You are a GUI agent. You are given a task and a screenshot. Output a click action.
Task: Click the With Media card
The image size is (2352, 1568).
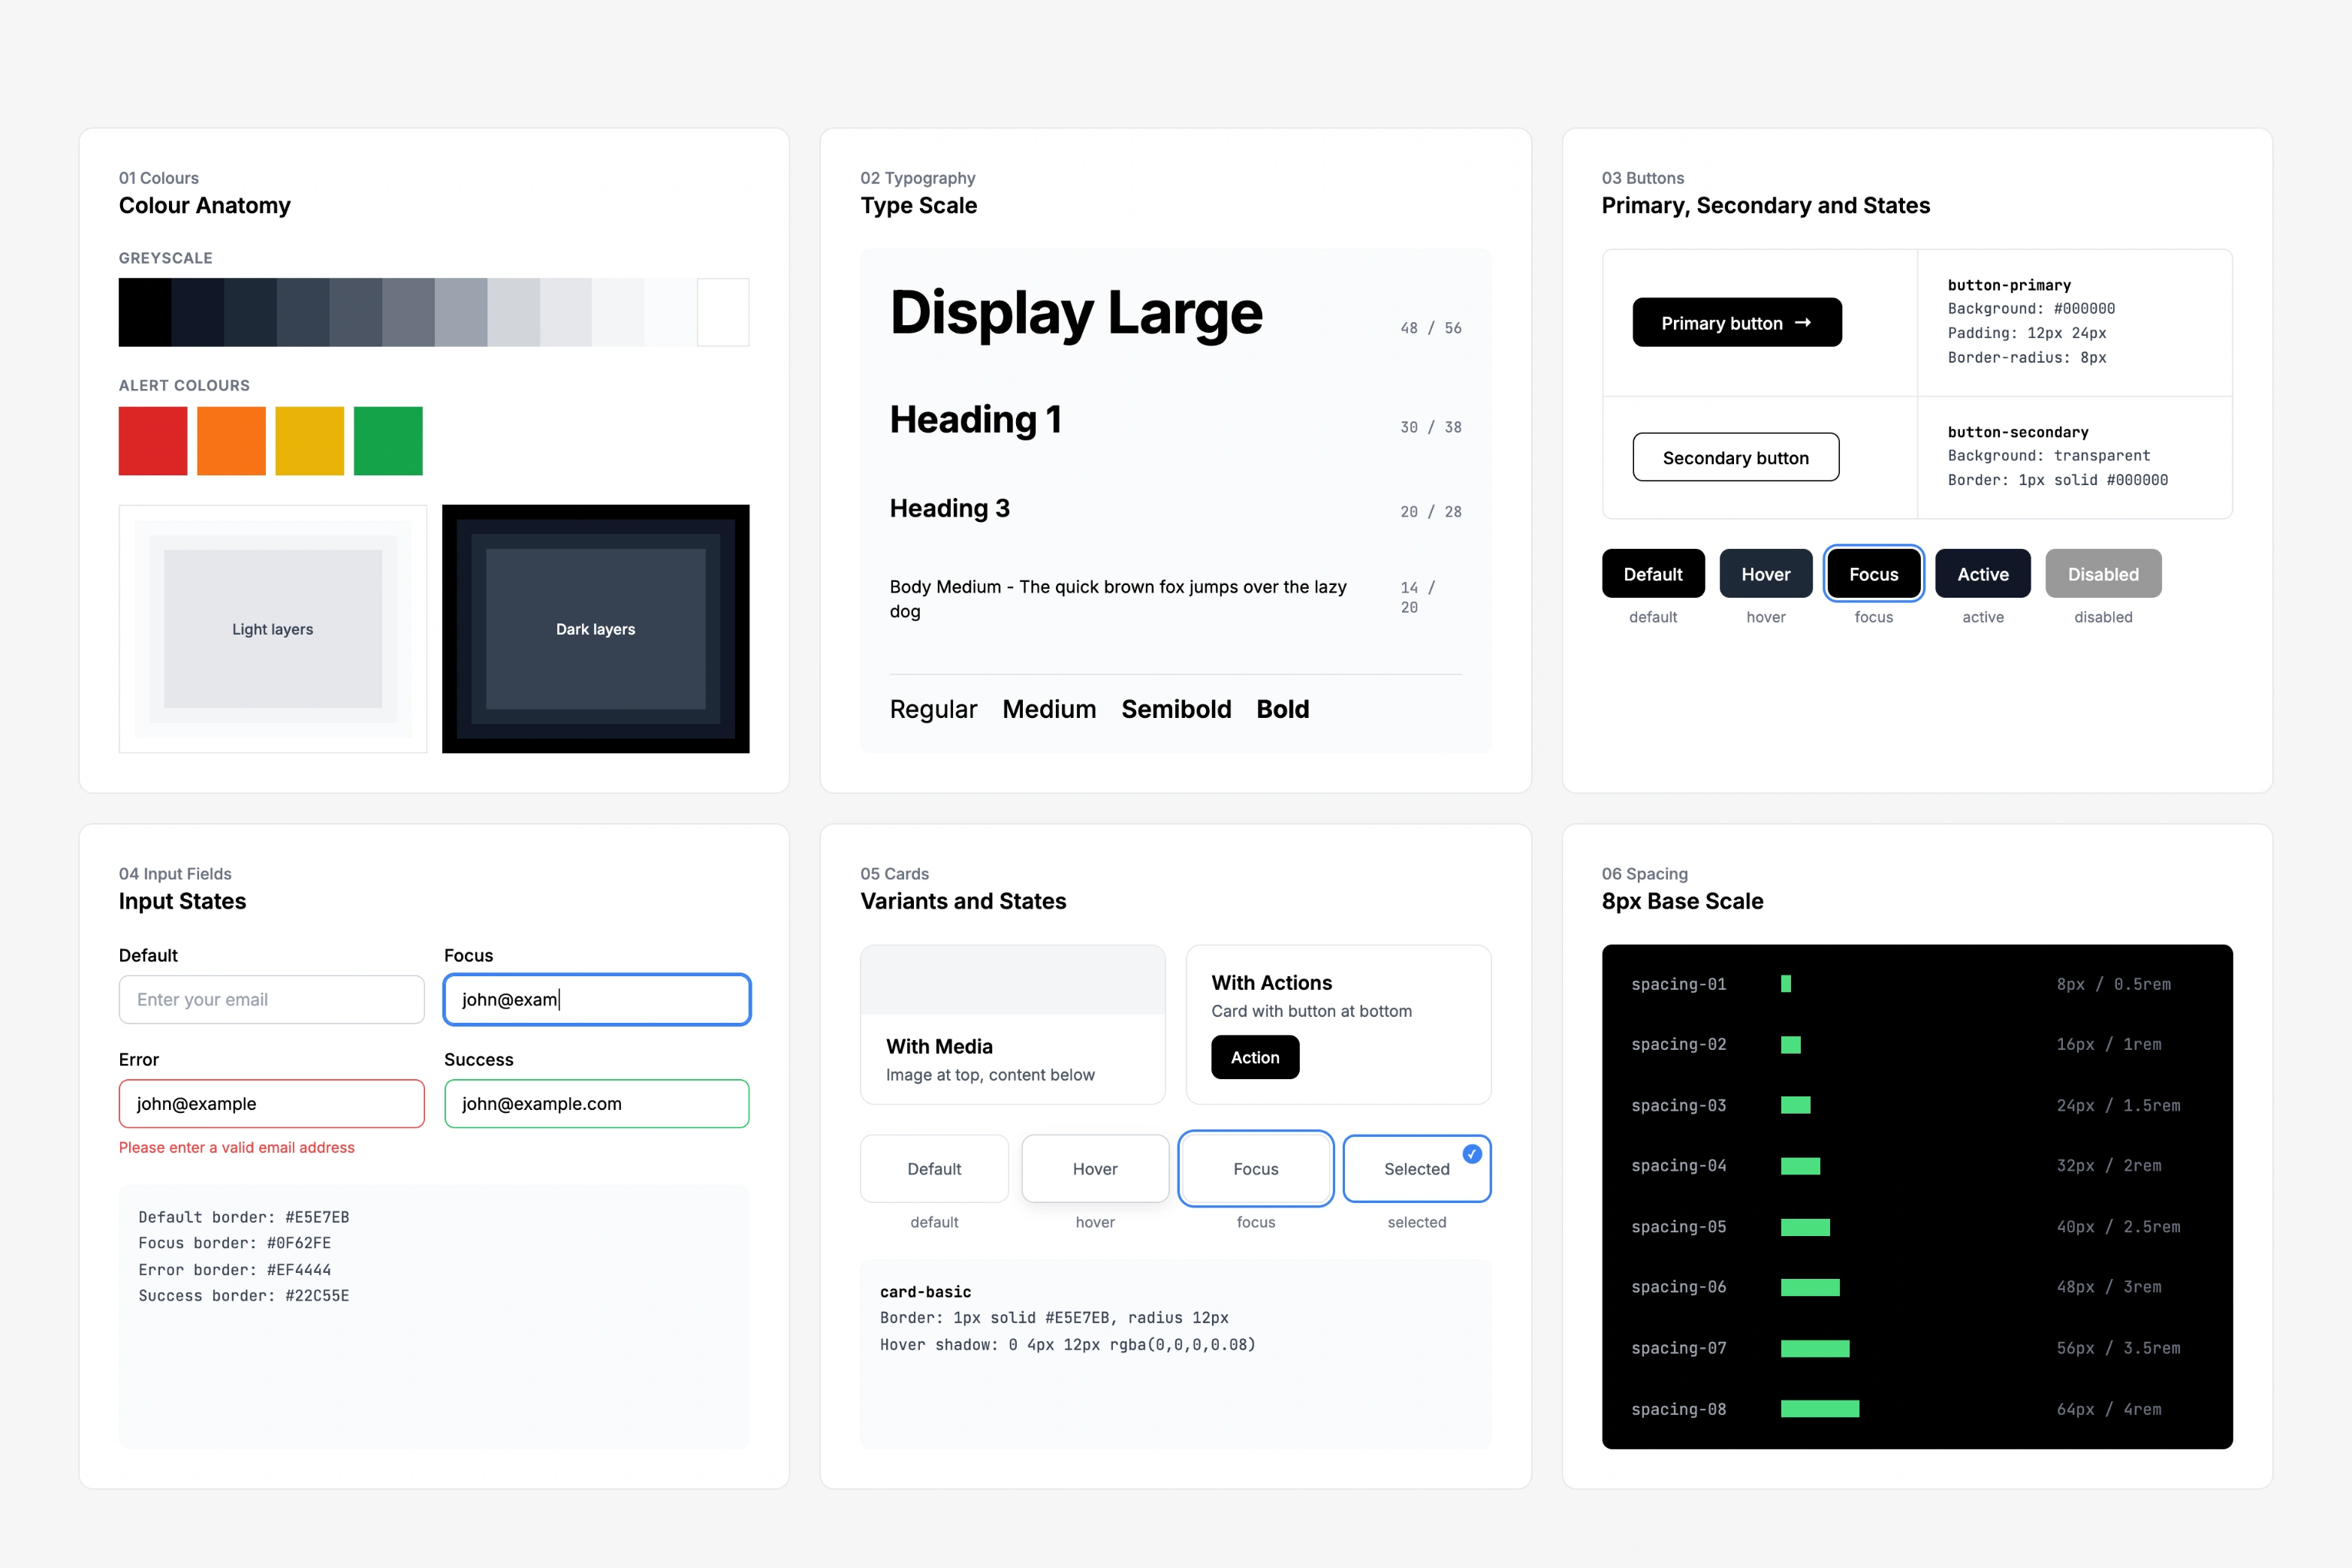point(1013,1024)
